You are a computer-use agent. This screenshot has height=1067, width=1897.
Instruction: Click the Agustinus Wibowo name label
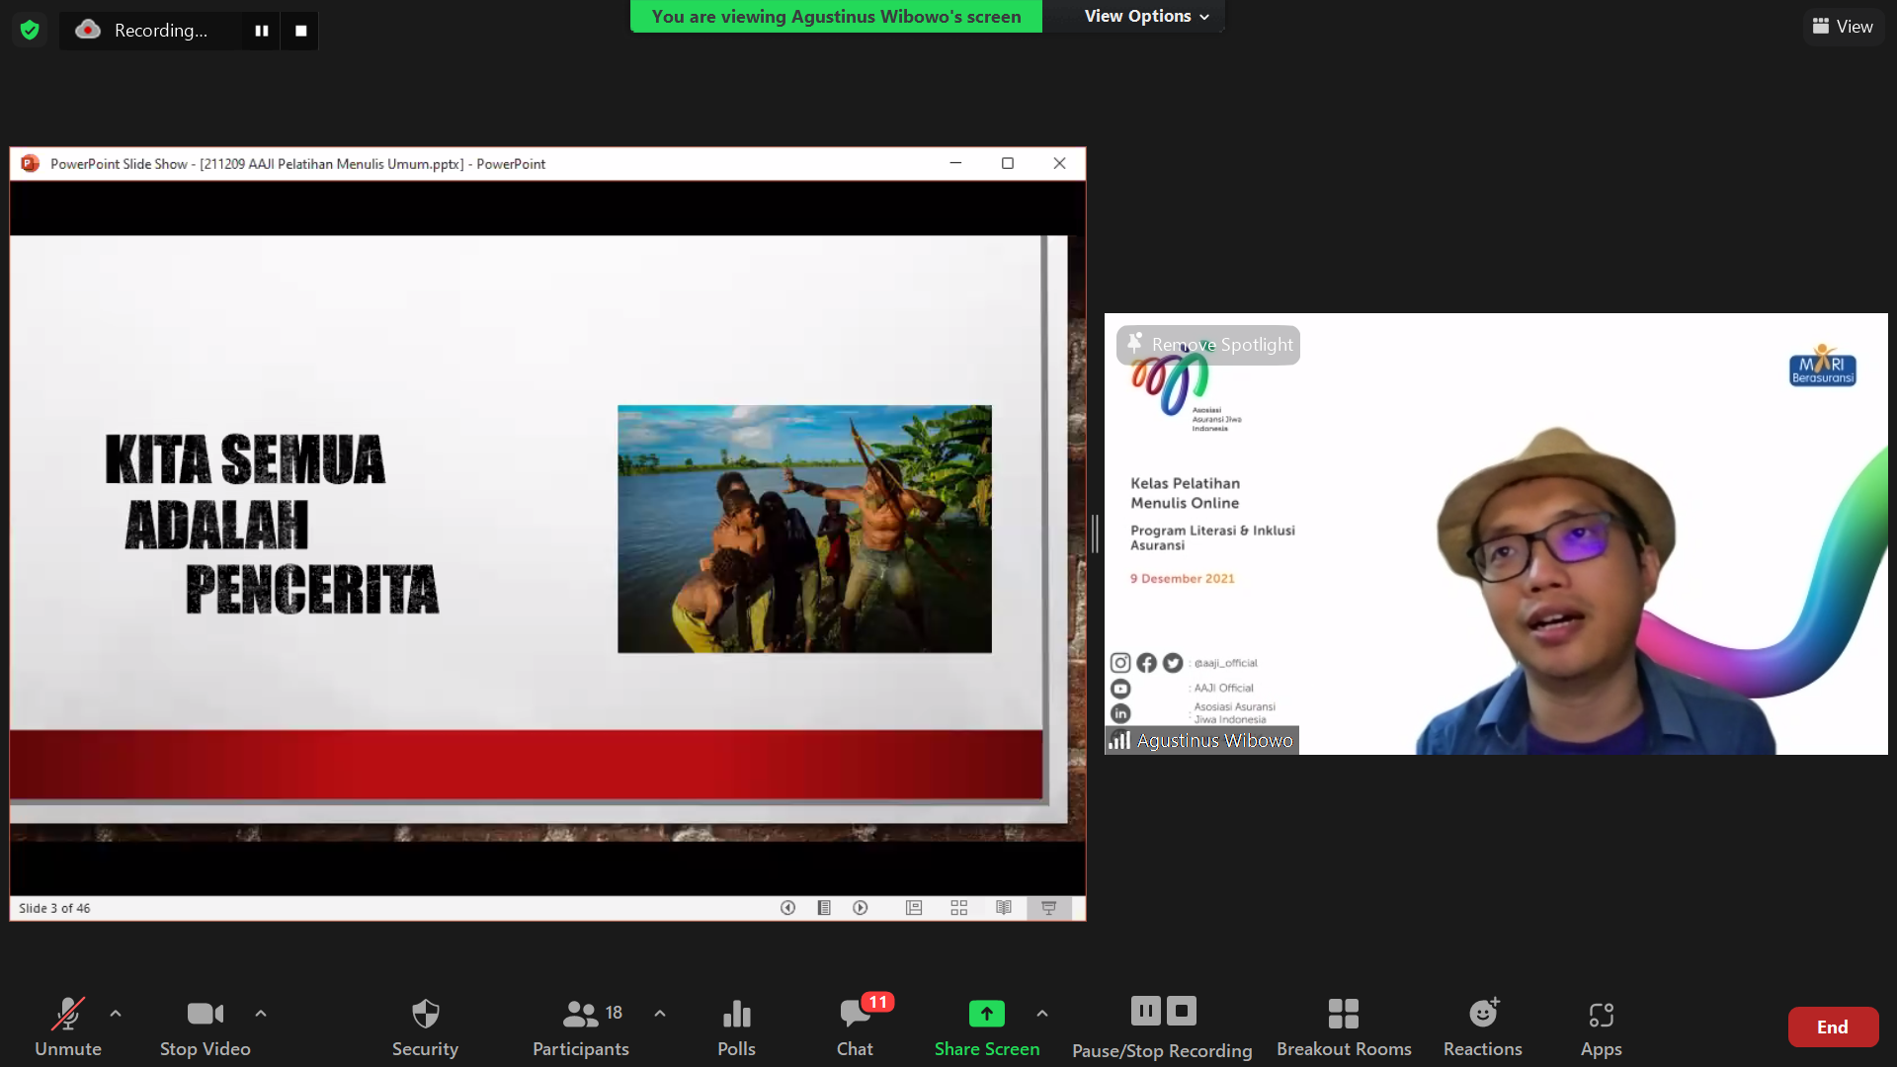coord(1214,741)
